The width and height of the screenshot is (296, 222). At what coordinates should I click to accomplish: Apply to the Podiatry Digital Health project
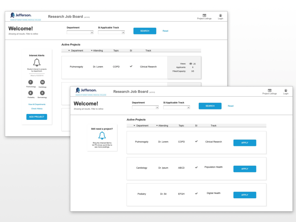pyautogui.click(x=245, y=195)
